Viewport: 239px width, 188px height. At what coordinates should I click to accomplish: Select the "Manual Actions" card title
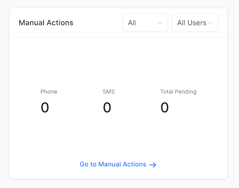click(46, 23)
